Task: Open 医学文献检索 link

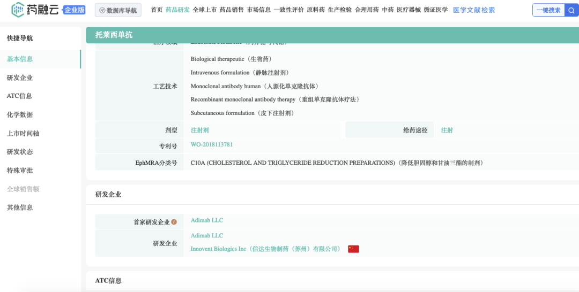Action: point(474,10)
